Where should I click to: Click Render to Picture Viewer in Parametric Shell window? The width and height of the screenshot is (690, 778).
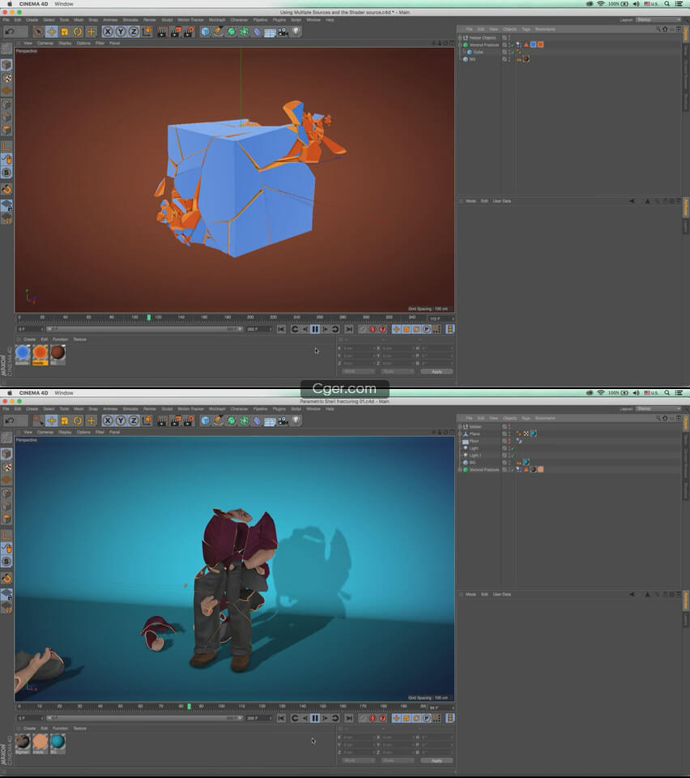[x=176, y=421]
